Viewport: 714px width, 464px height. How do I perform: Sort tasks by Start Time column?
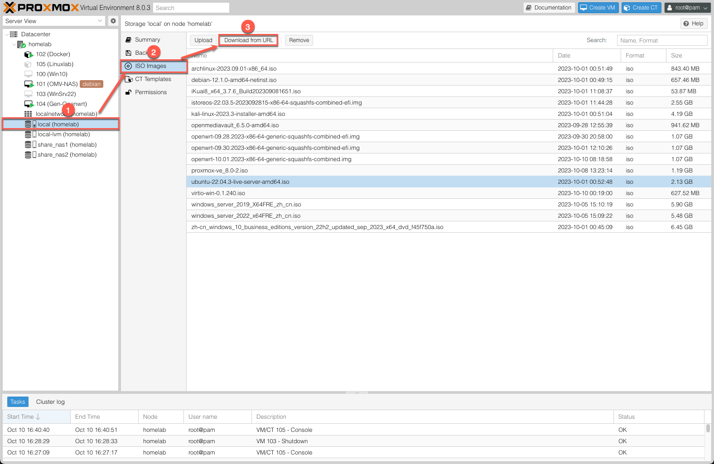(x=36, y=417)
